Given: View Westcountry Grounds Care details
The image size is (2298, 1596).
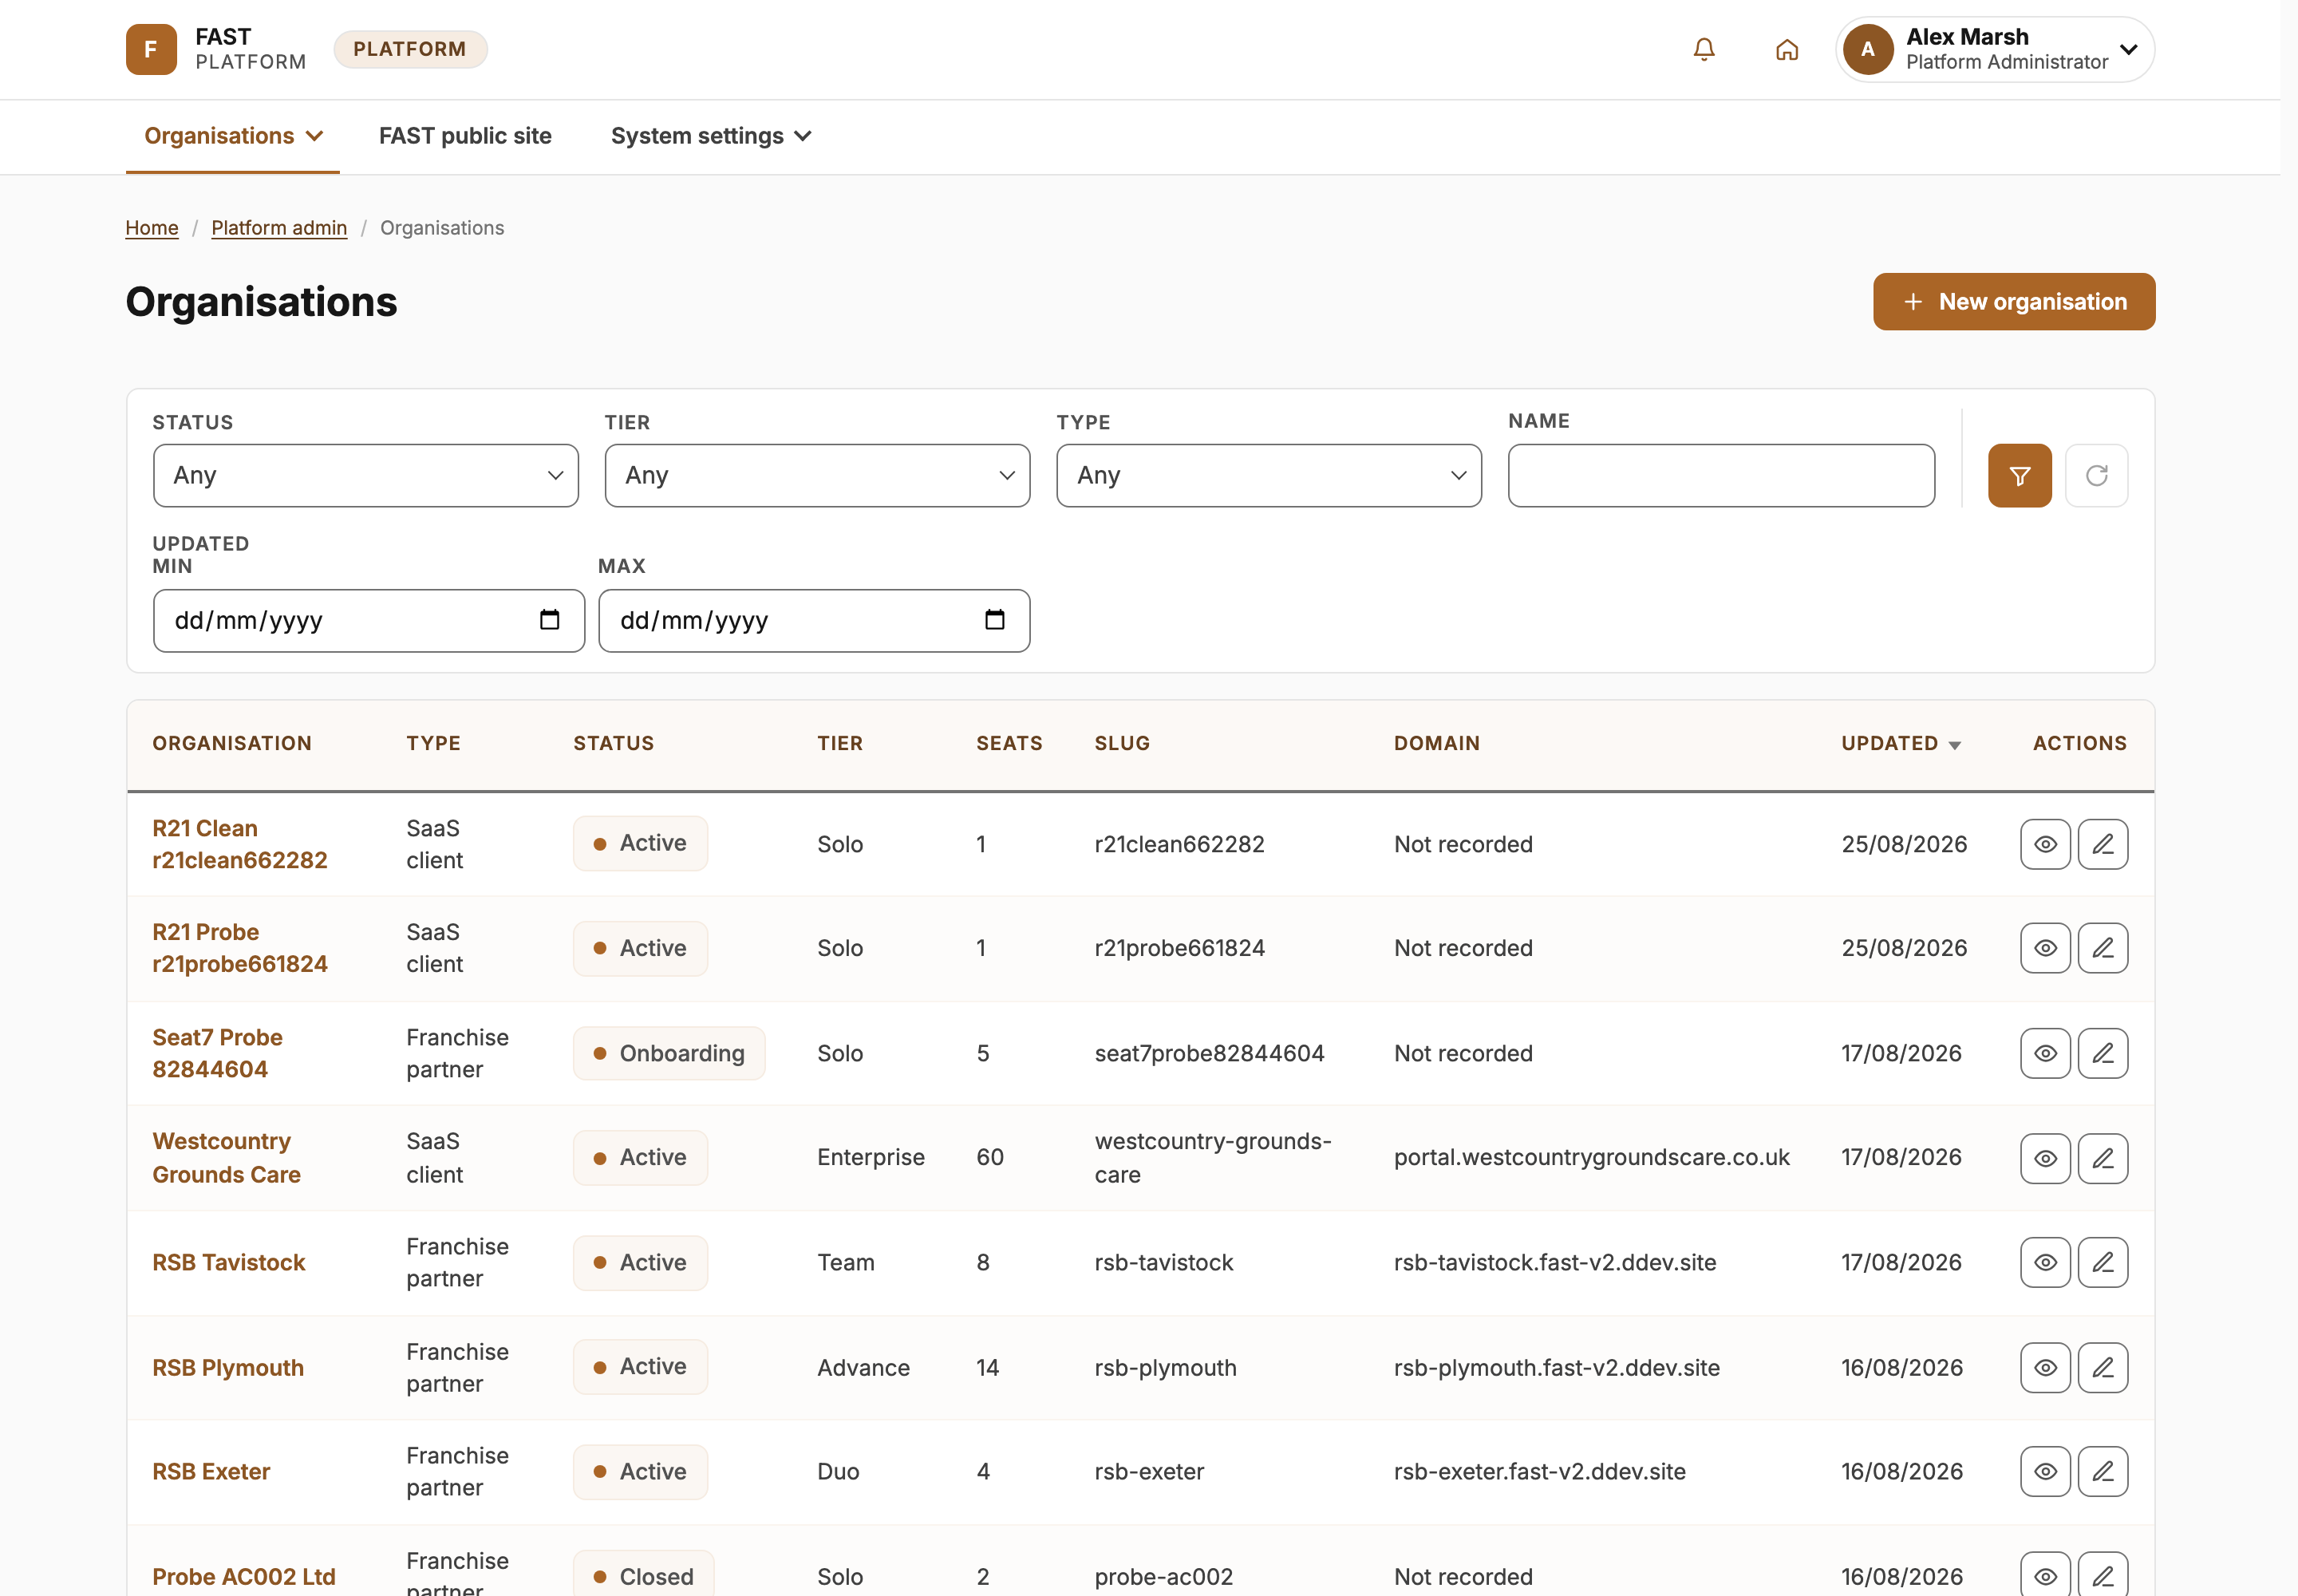Looking at the screenshot, I should tap(2045, 1158).
